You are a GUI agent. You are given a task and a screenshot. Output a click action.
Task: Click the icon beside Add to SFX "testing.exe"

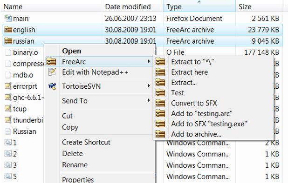click(160, 124)
